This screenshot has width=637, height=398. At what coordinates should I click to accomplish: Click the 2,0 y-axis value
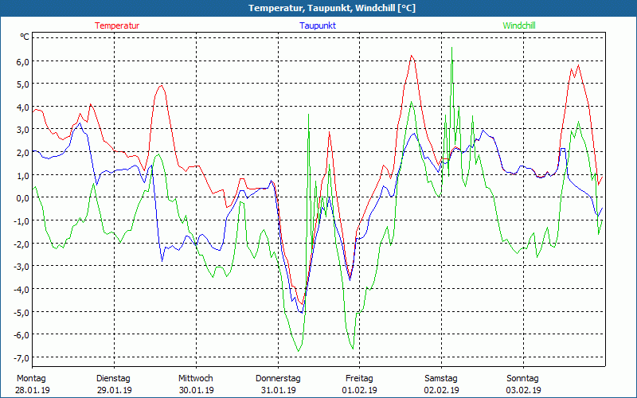(x=22, y=153)
